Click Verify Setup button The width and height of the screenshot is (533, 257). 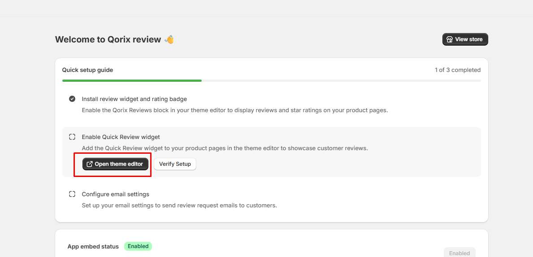click(175, 164)
